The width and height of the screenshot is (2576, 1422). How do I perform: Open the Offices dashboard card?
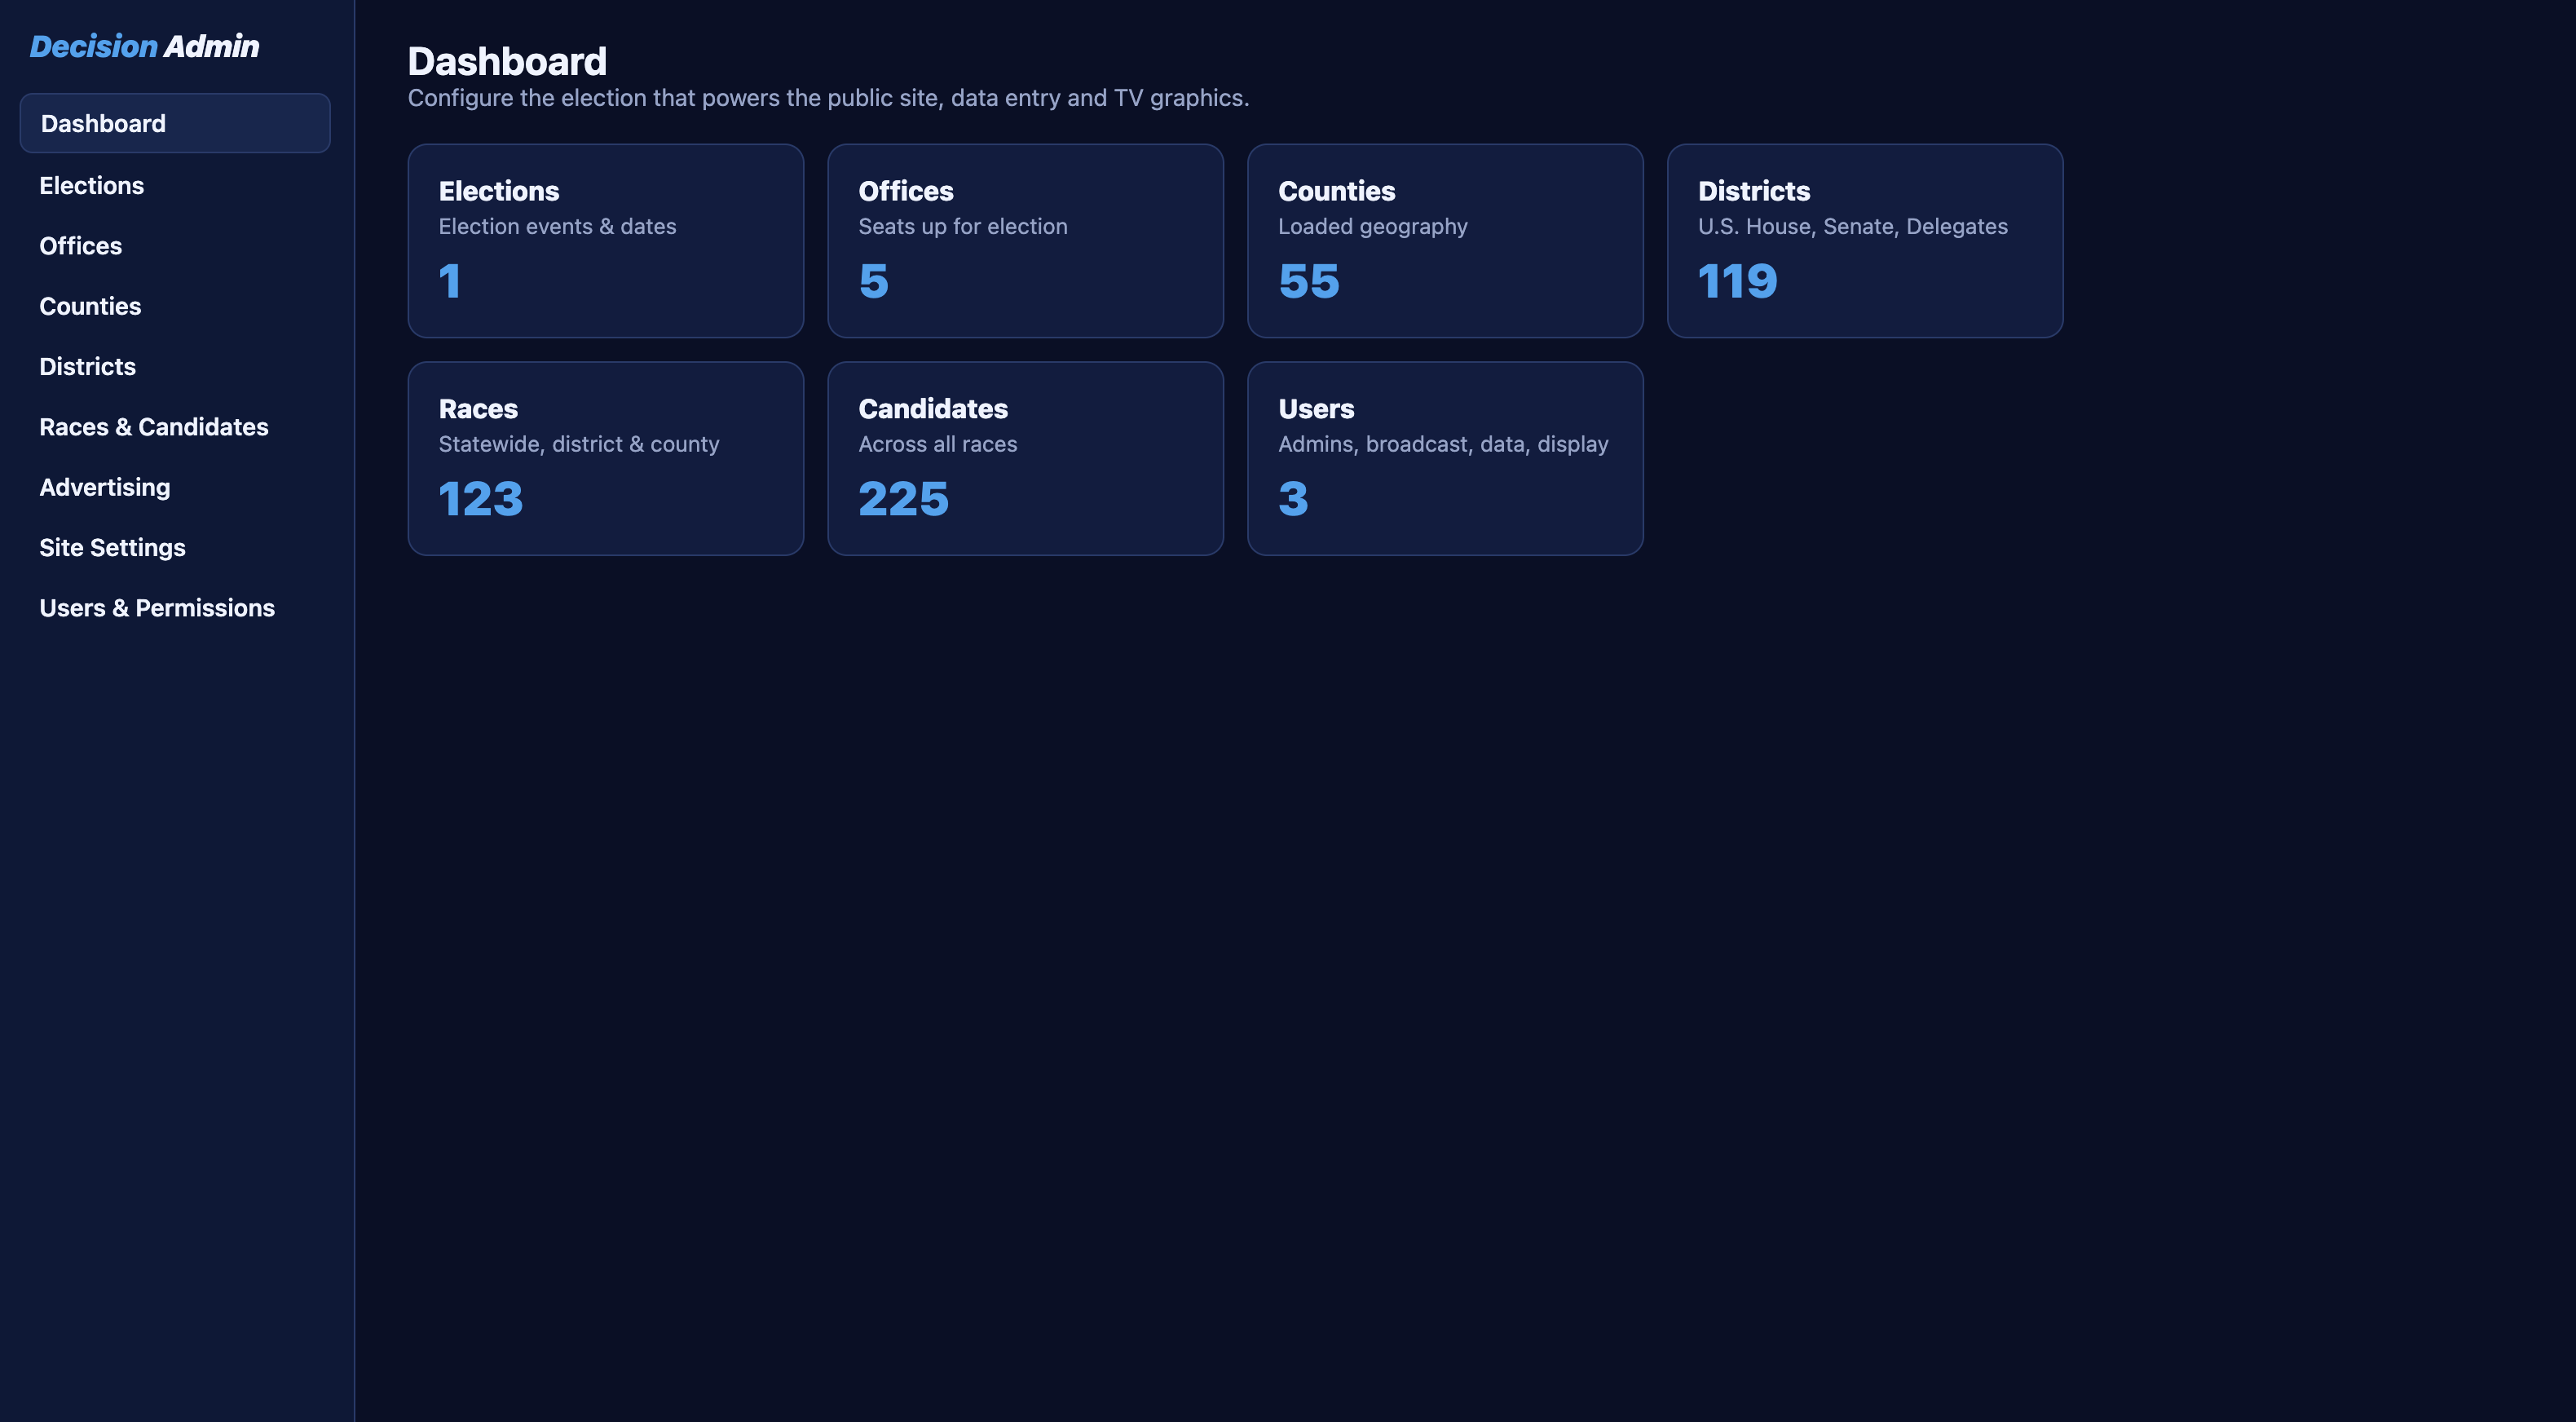pos(1025,241)
